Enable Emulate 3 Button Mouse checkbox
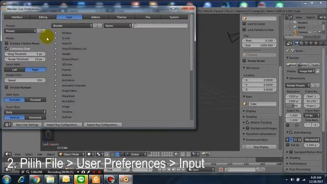The width and height of the screenshot is (327, 184). tap(7, 43)
